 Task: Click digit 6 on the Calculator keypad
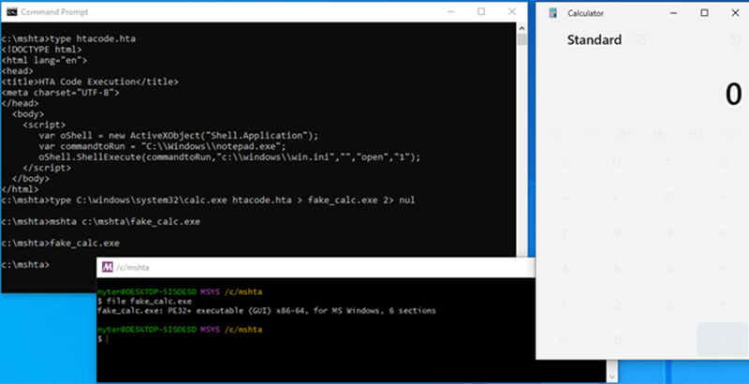click(x=669, y=269)
